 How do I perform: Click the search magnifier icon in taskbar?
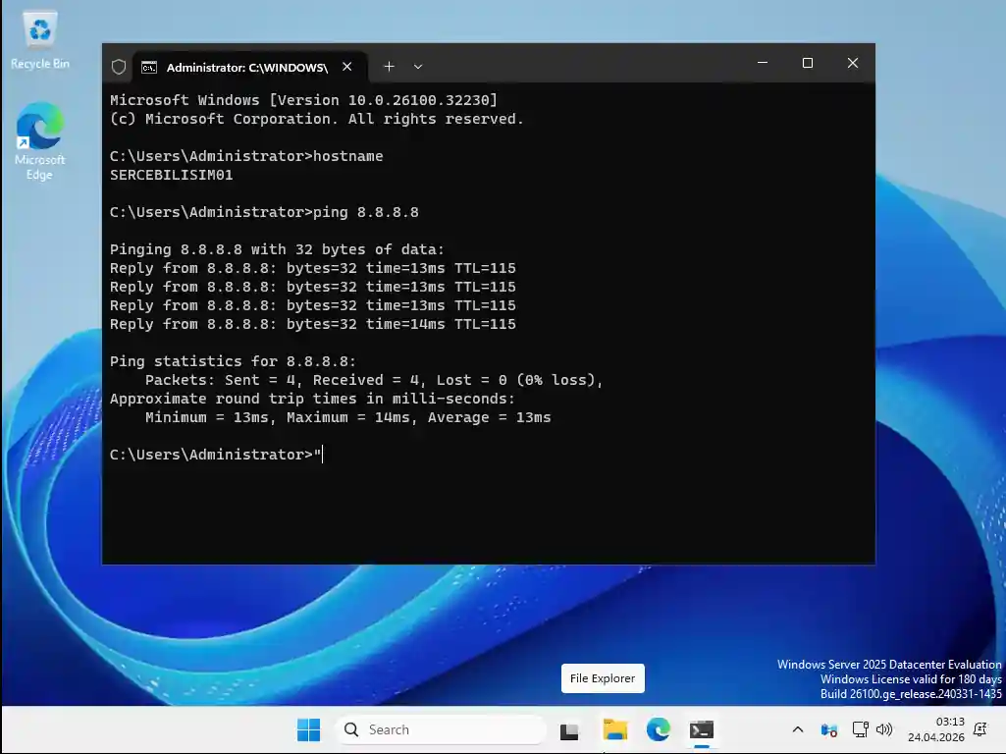(351, 729)
